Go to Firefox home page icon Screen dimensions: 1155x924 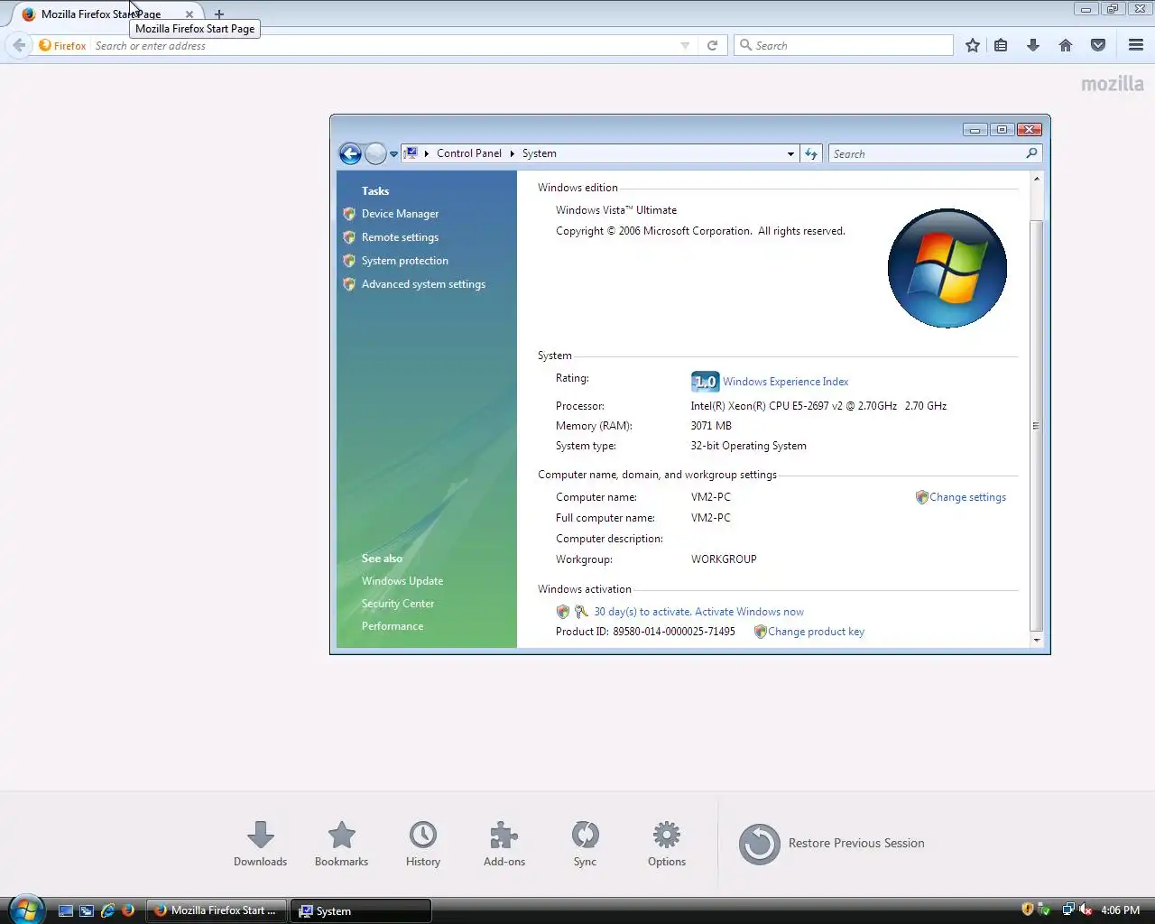click(1066, 45)
